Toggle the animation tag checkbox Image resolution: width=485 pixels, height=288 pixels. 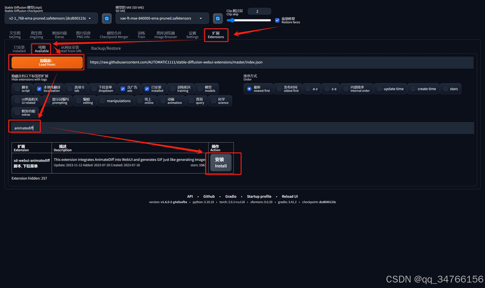pyautogui.click(x=163, y=101)
